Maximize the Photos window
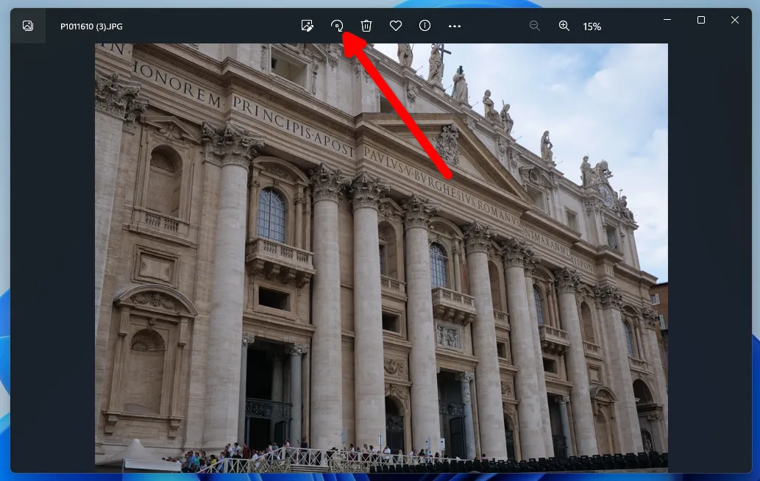 (x=701, y=20)
